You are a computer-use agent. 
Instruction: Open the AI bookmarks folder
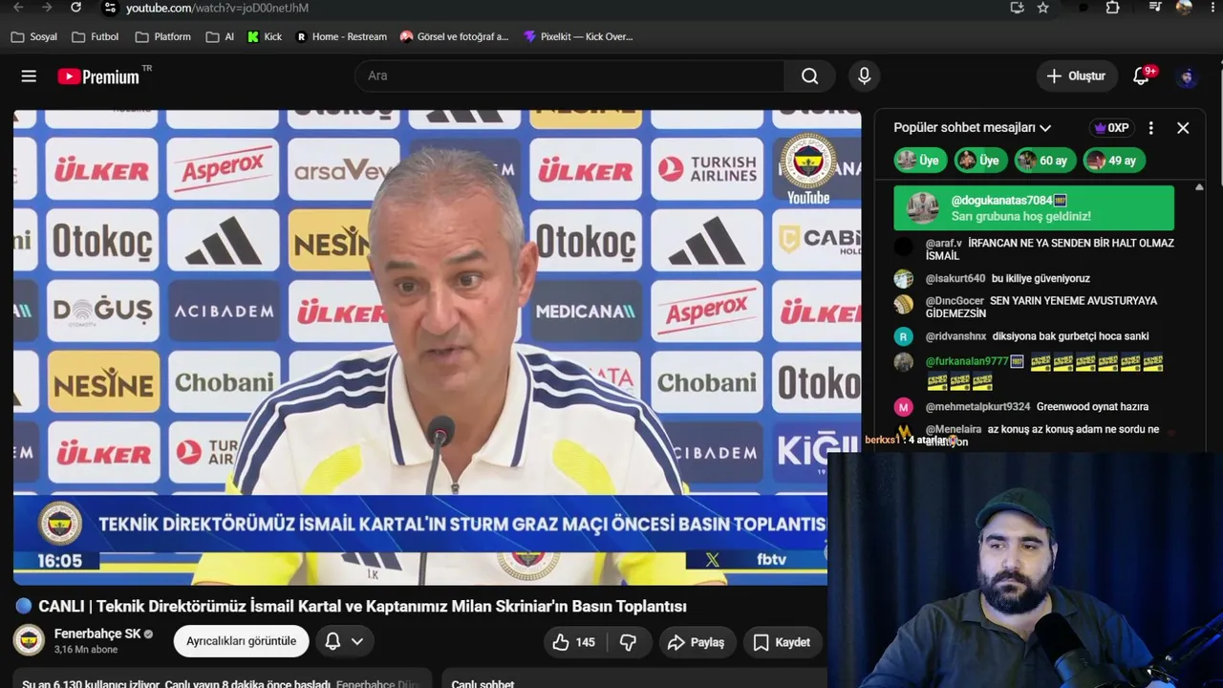[220, 37]
